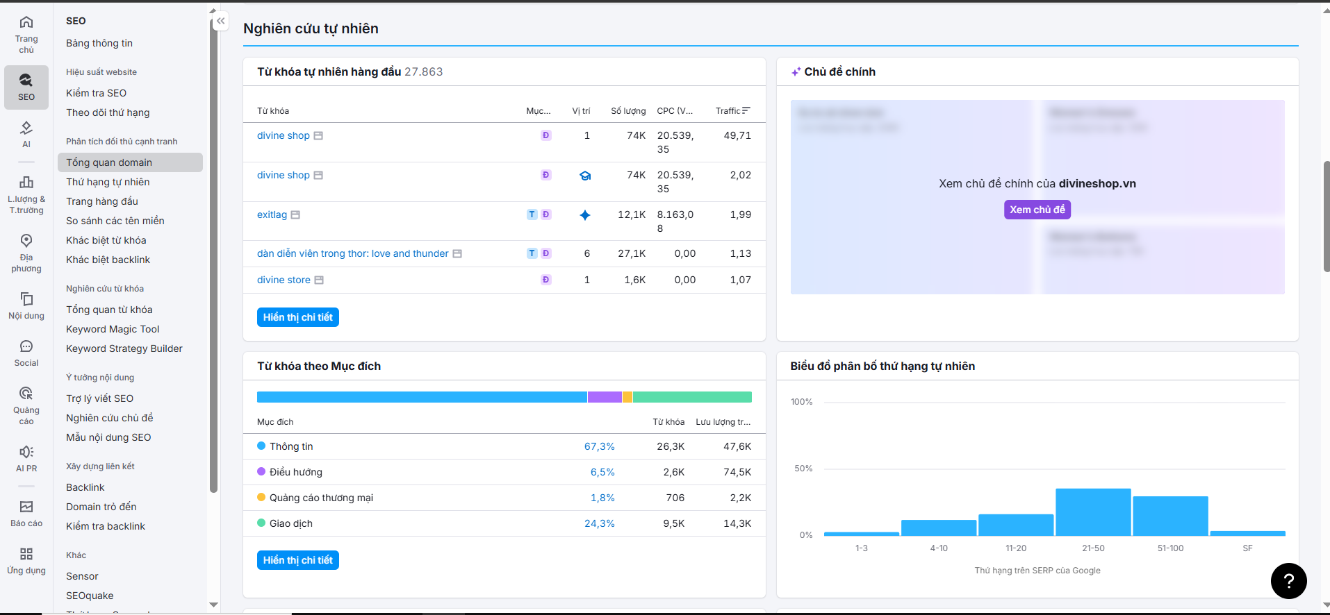The width and height of the screenshot is (1330, 615).
Task: Open Keyword Magic Tool menu item
Action: pyautogui.click(x=113, y=329)
